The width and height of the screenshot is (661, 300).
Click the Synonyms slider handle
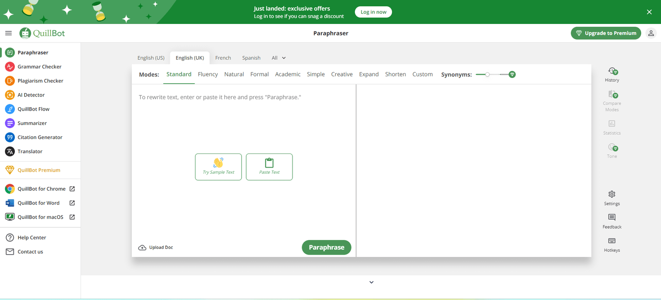pyautogui.click(x=487, y=75)
